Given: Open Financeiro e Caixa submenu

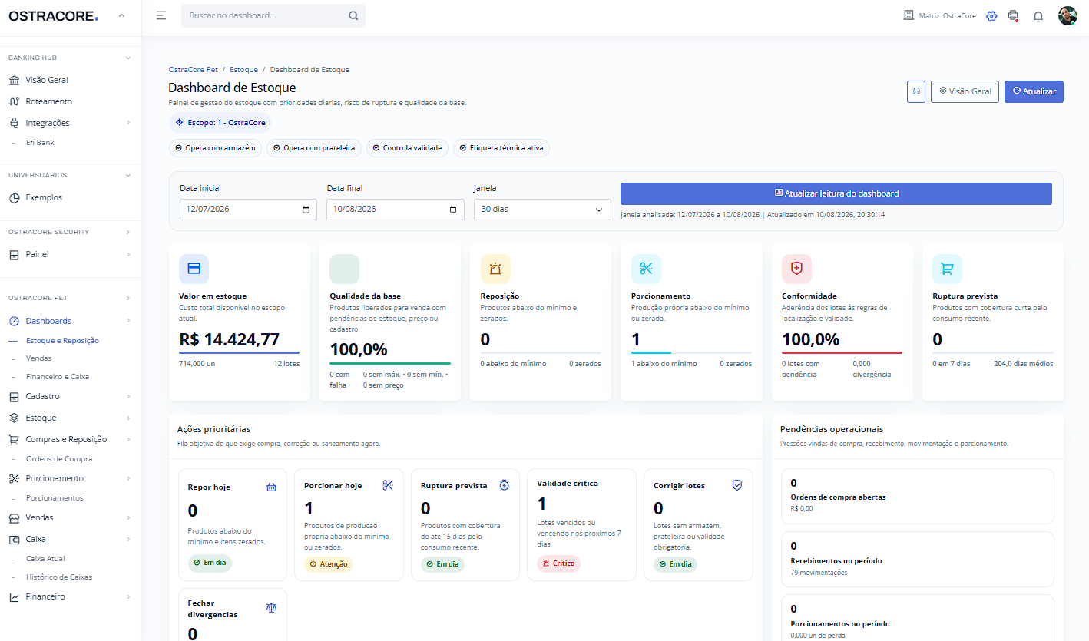Looking at the screenshot, I should coord(57,377).
